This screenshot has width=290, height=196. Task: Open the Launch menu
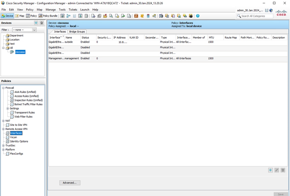85,10
